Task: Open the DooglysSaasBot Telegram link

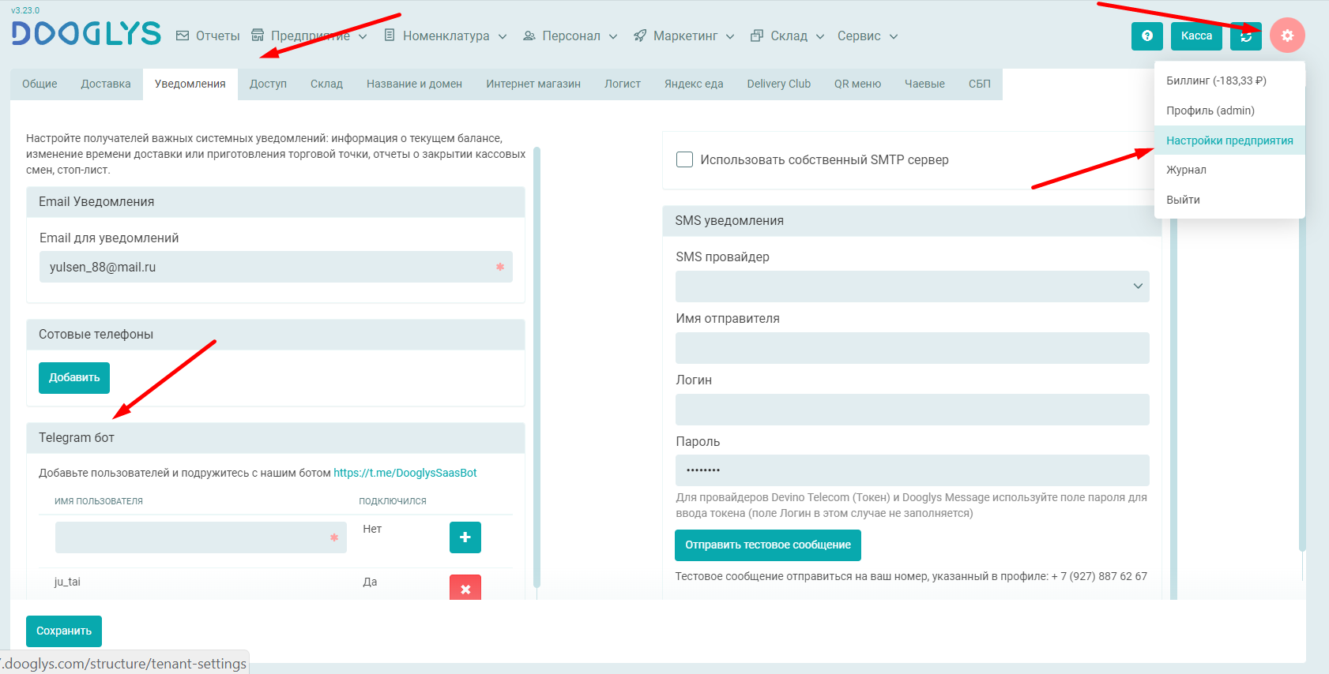Action: tap(405, 473)
